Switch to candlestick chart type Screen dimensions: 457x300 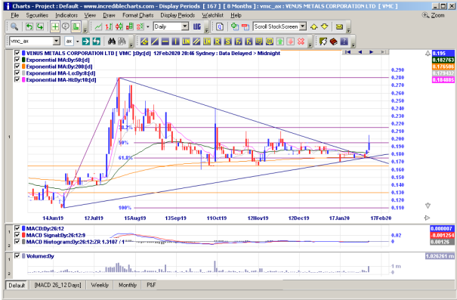[119, 26]
